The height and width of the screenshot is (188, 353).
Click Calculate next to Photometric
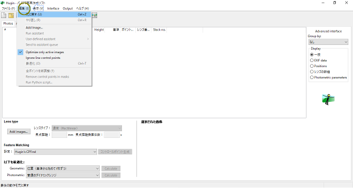(x=111, y=176)
